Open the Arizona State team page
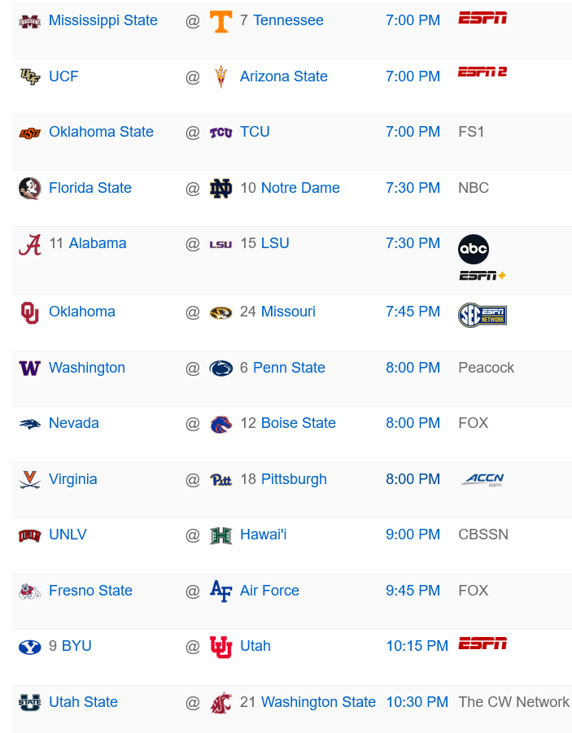This screenshot has width=572, height=733. 284,76
